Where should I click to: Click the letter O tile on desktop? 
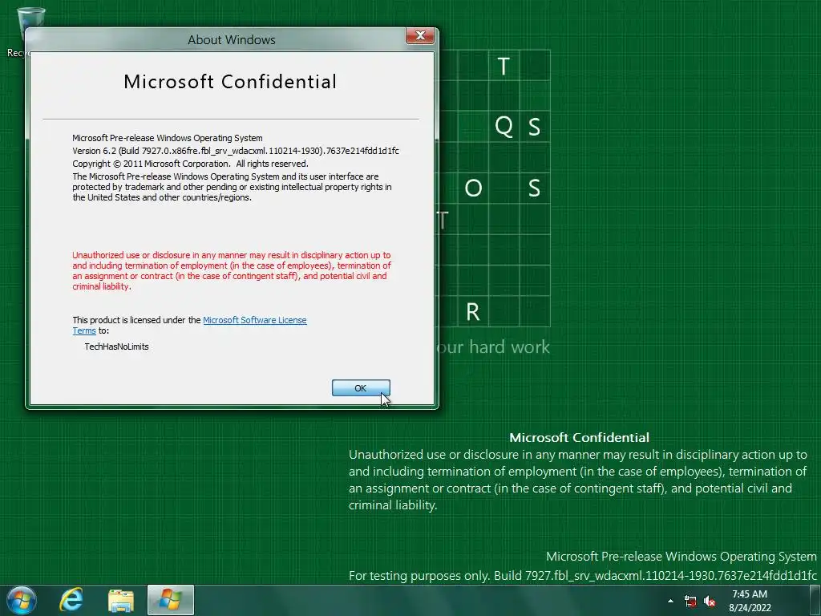tap(473, 188)
